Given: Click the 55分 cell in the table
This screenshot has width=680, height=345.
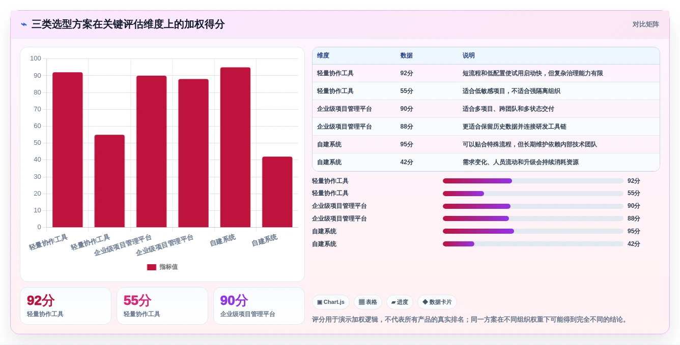Looking at the screenshot, I should tap(407, 91).
